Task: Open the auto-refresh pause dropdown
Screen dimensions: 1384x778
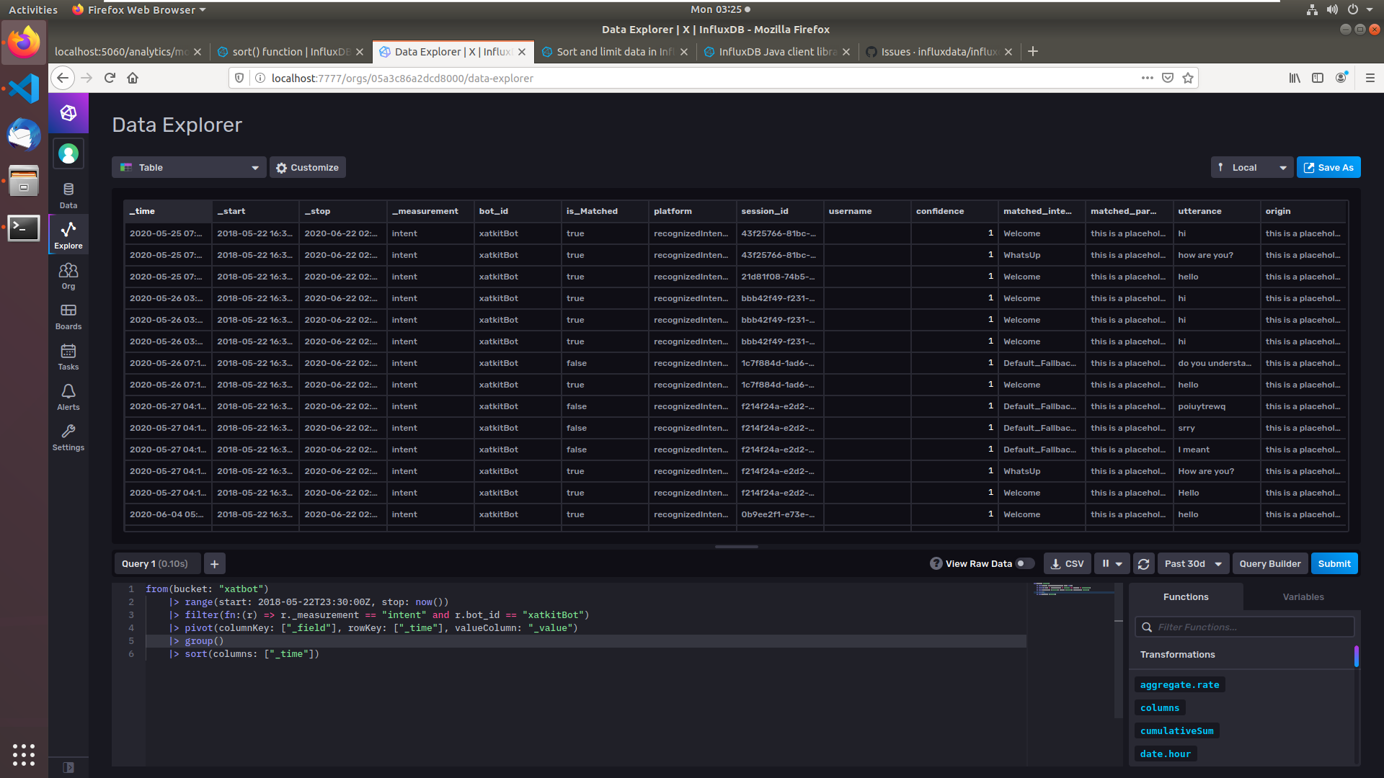Action: (x=1112, y=564)
